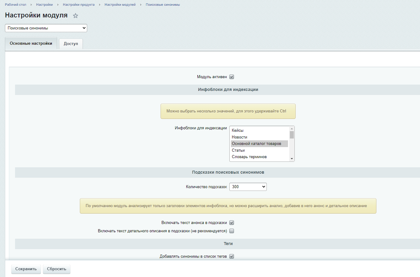Select 'Новости' infoblock option
Screen dimensions: 420x277
pyautogui.click(x=239, y=137)
